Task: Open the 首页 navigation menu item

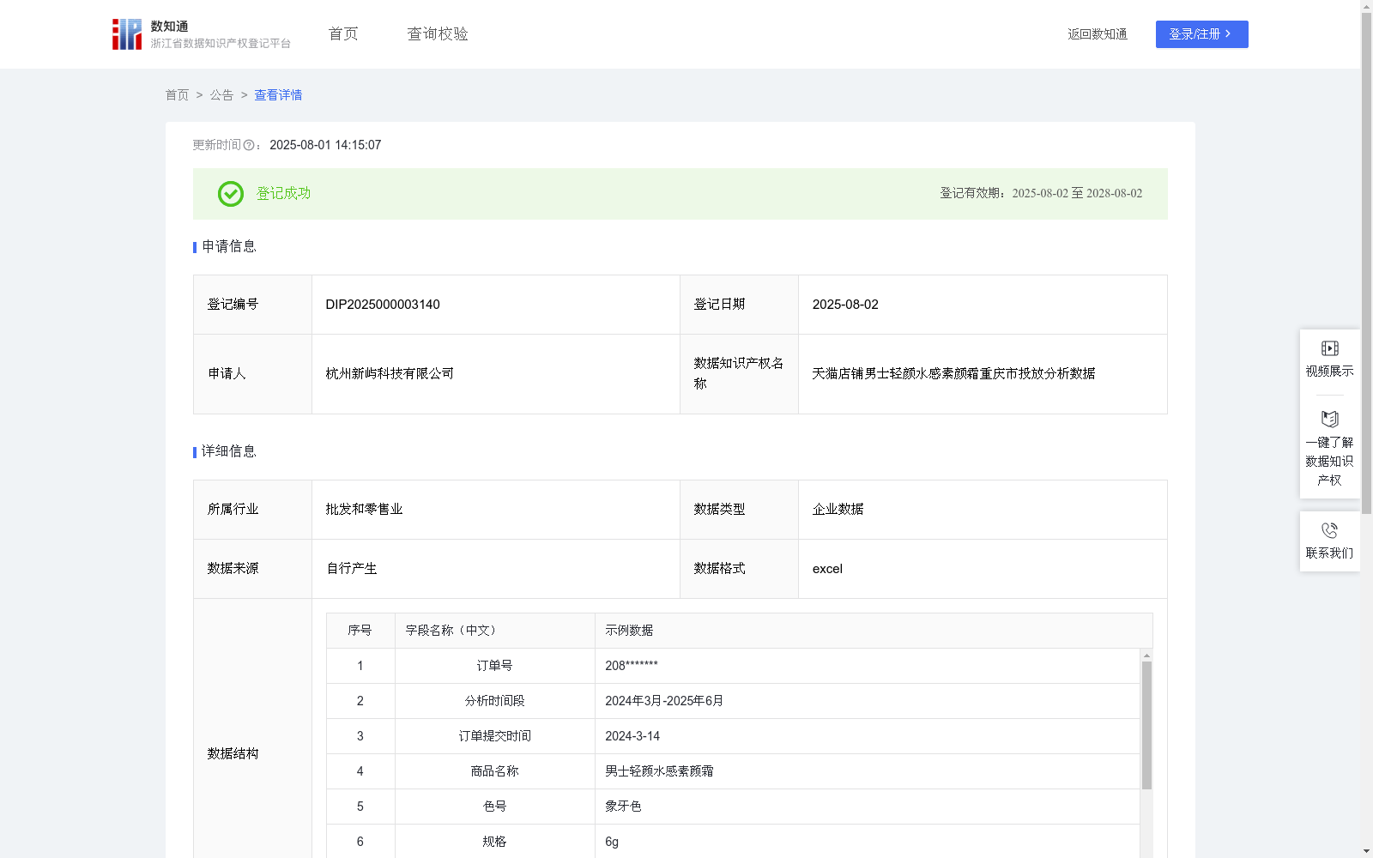Action: click(343, 34)
